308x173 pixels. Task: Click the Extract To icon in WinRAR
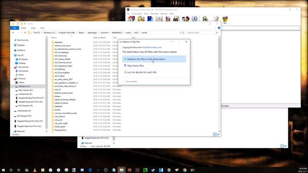coord(141,19)
